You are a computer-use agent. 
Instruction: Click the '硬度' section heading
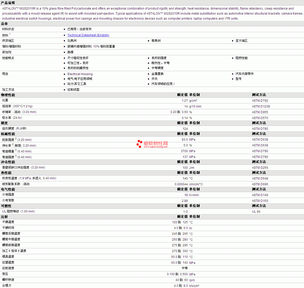pos(5,123)
